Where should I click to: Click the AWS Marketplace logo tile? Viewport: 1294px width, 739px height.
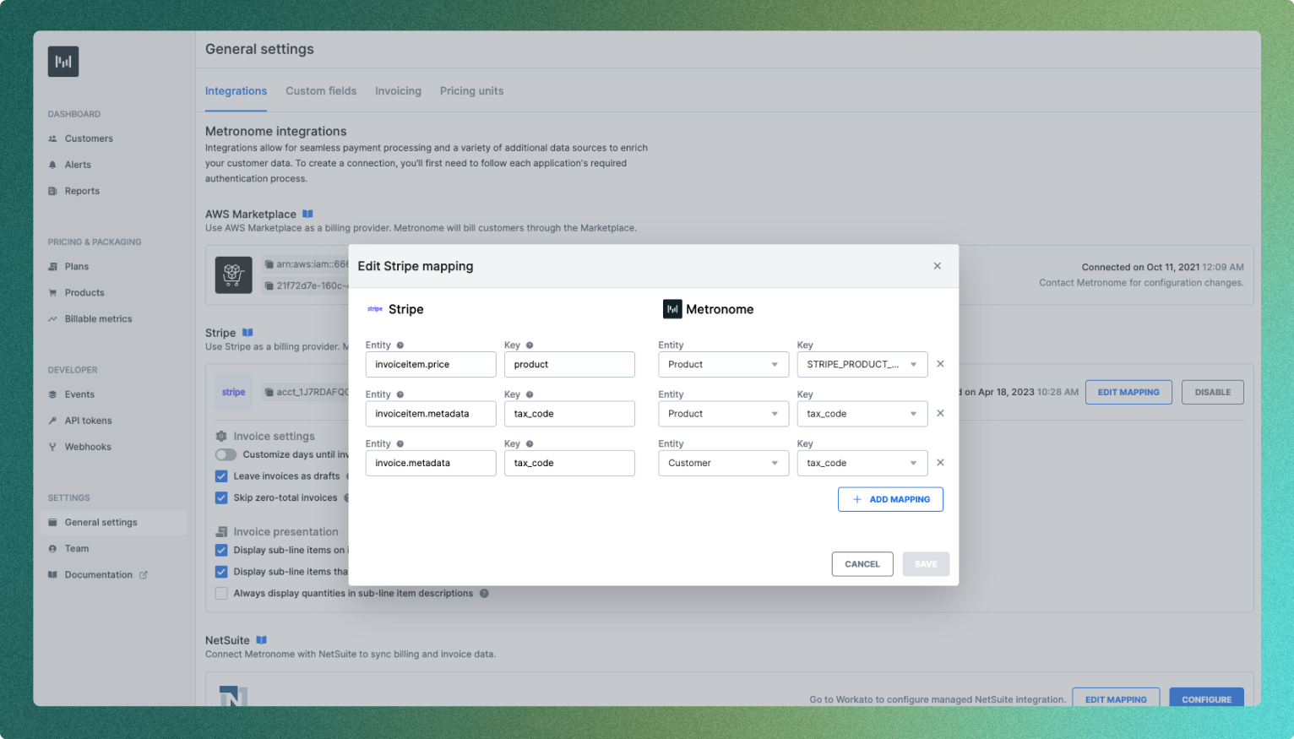(233, 275)
